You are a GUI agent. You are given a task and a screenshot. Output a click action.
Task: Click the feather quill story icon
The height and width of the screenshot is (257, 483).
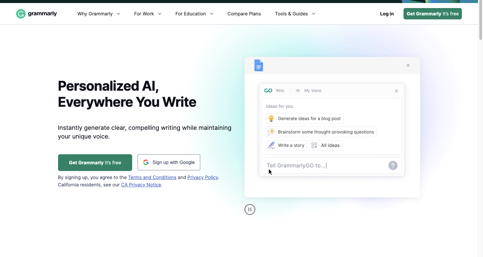[271, 145]
